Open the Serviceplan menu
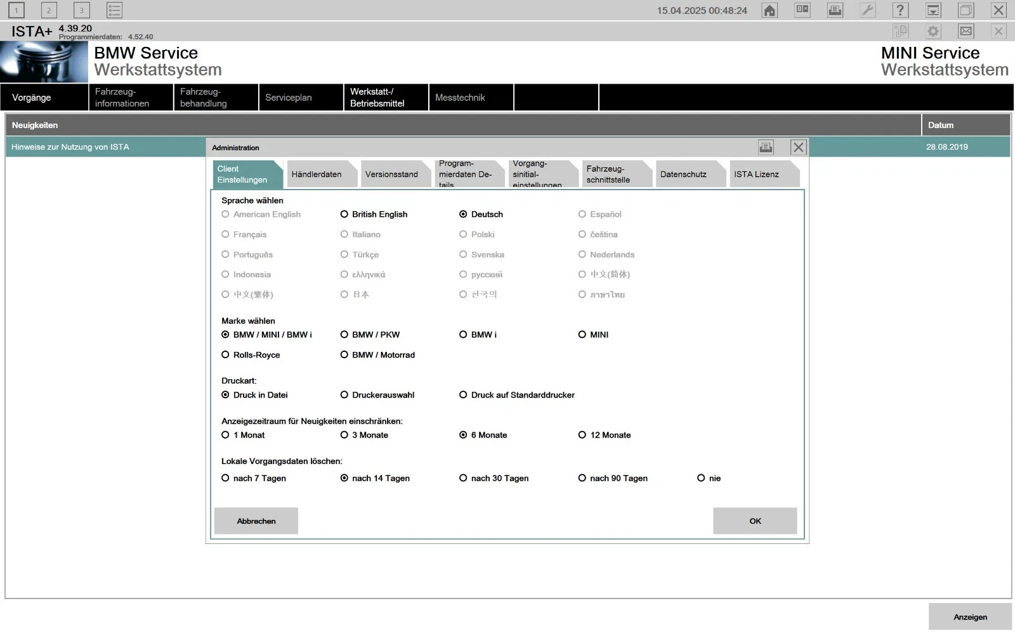 point(301,98)
